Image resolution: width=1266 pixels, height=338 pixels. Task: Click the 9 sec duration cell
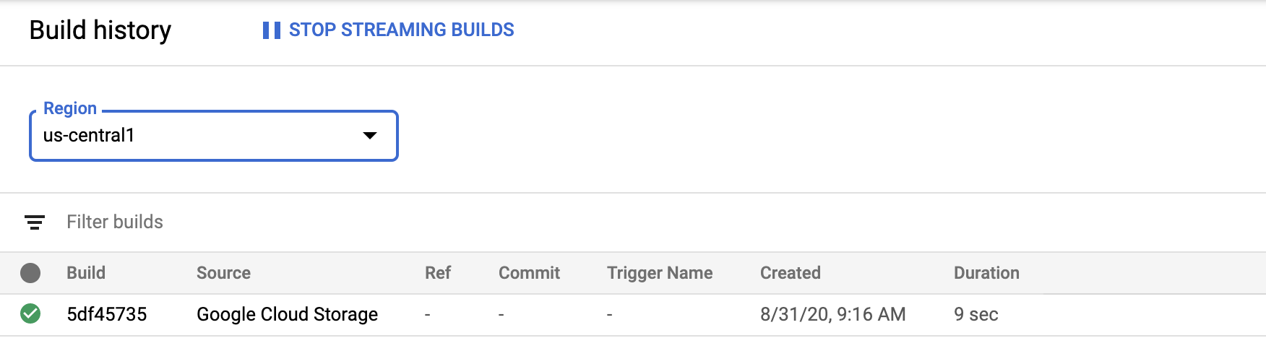click(x=976, y=314)
